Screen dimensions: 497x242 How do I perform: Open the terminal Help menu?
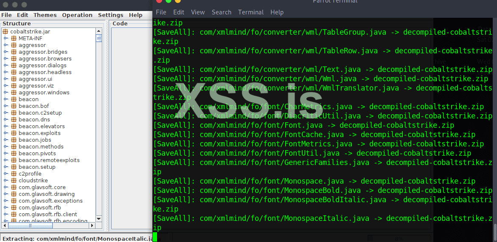277,12
